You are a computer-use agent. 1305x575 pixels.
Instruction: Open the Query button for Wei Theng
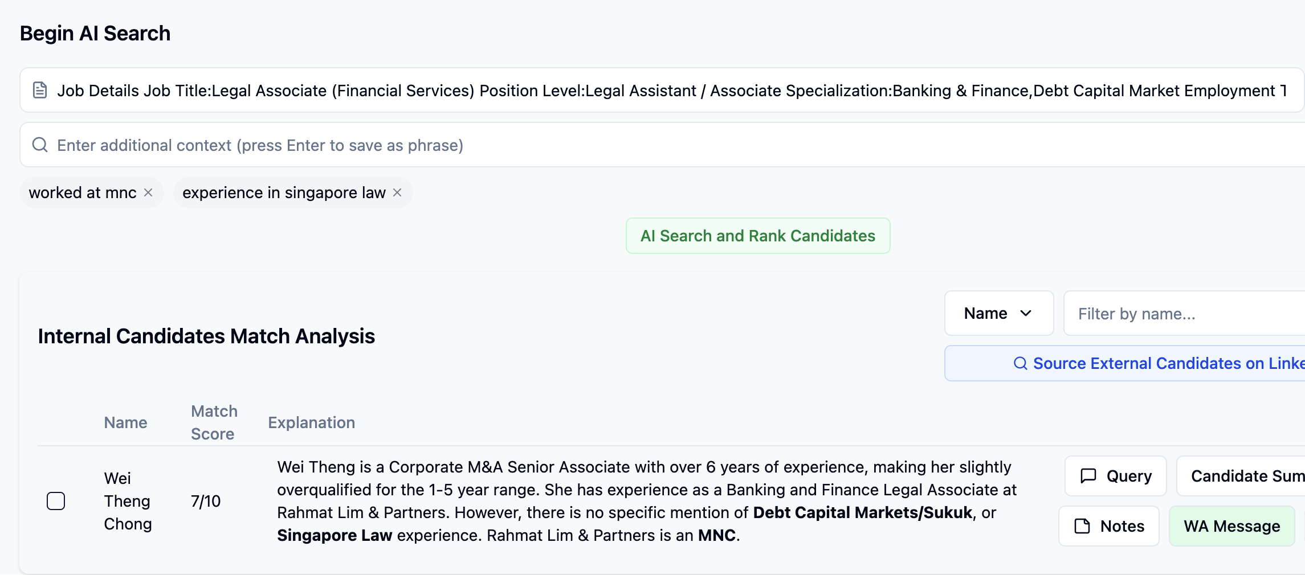(1115, 475)
